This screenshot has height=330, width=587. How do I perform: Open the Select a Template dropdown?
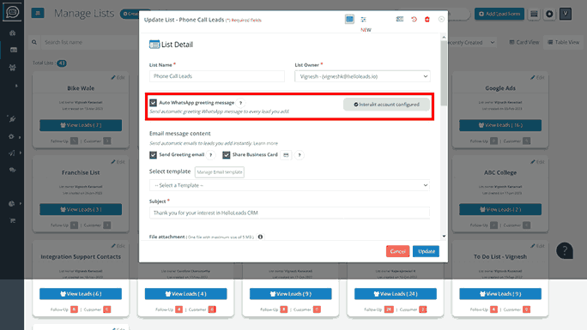click(289, 185)
